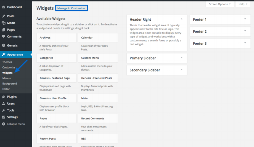
Task: Click the Header Right title
Action: click(140, 19)
